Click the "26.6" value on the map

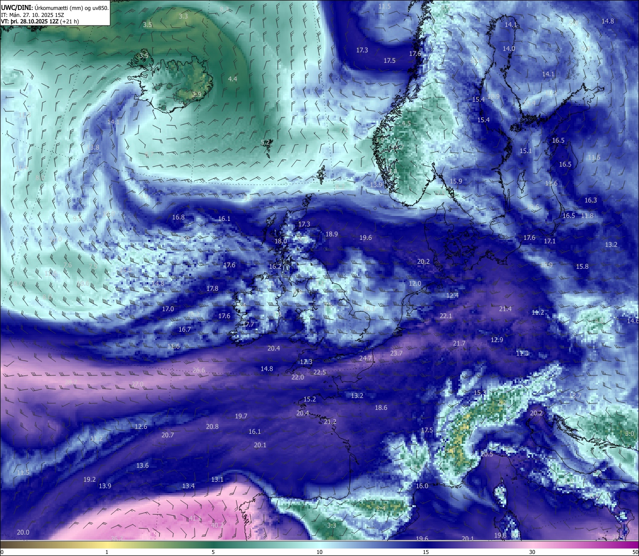click(199, 370)
